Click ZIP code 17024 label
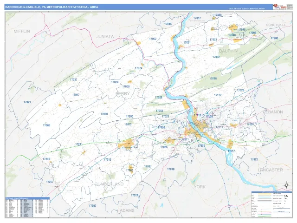Screen dimensions: 297x223 point(115,82)
